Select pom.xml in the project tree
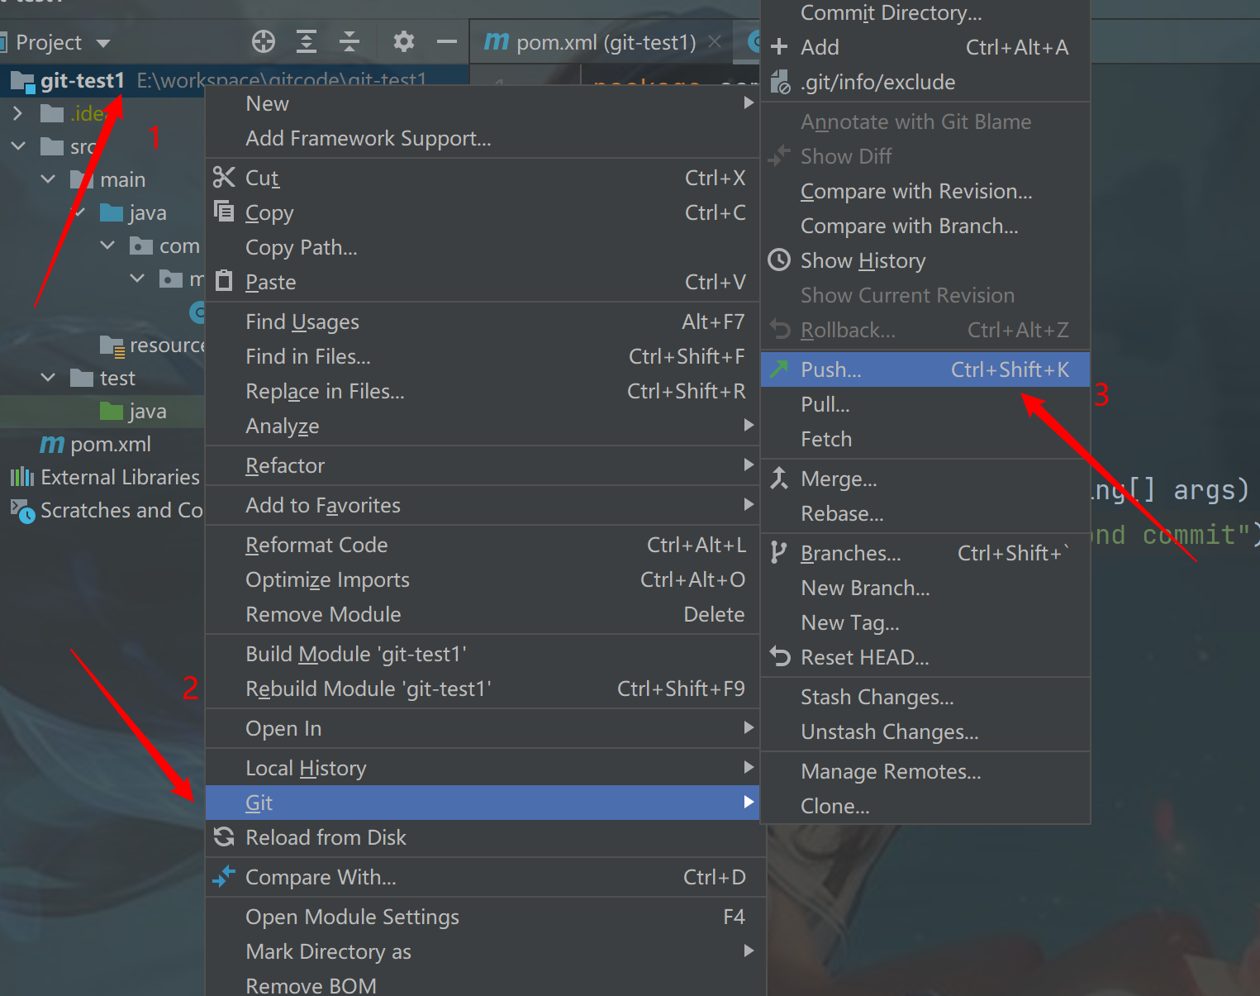This screenshot has width=1260, height=996. pos(111,445)
